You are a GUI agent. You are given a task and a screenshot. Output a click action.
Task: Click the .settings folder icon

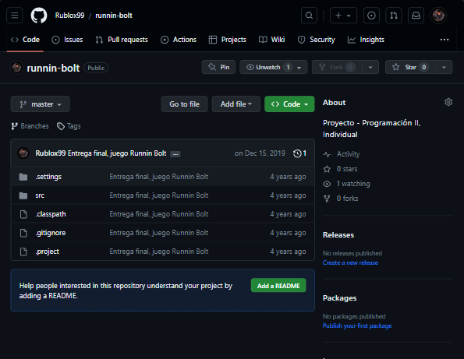coord(23,177)
